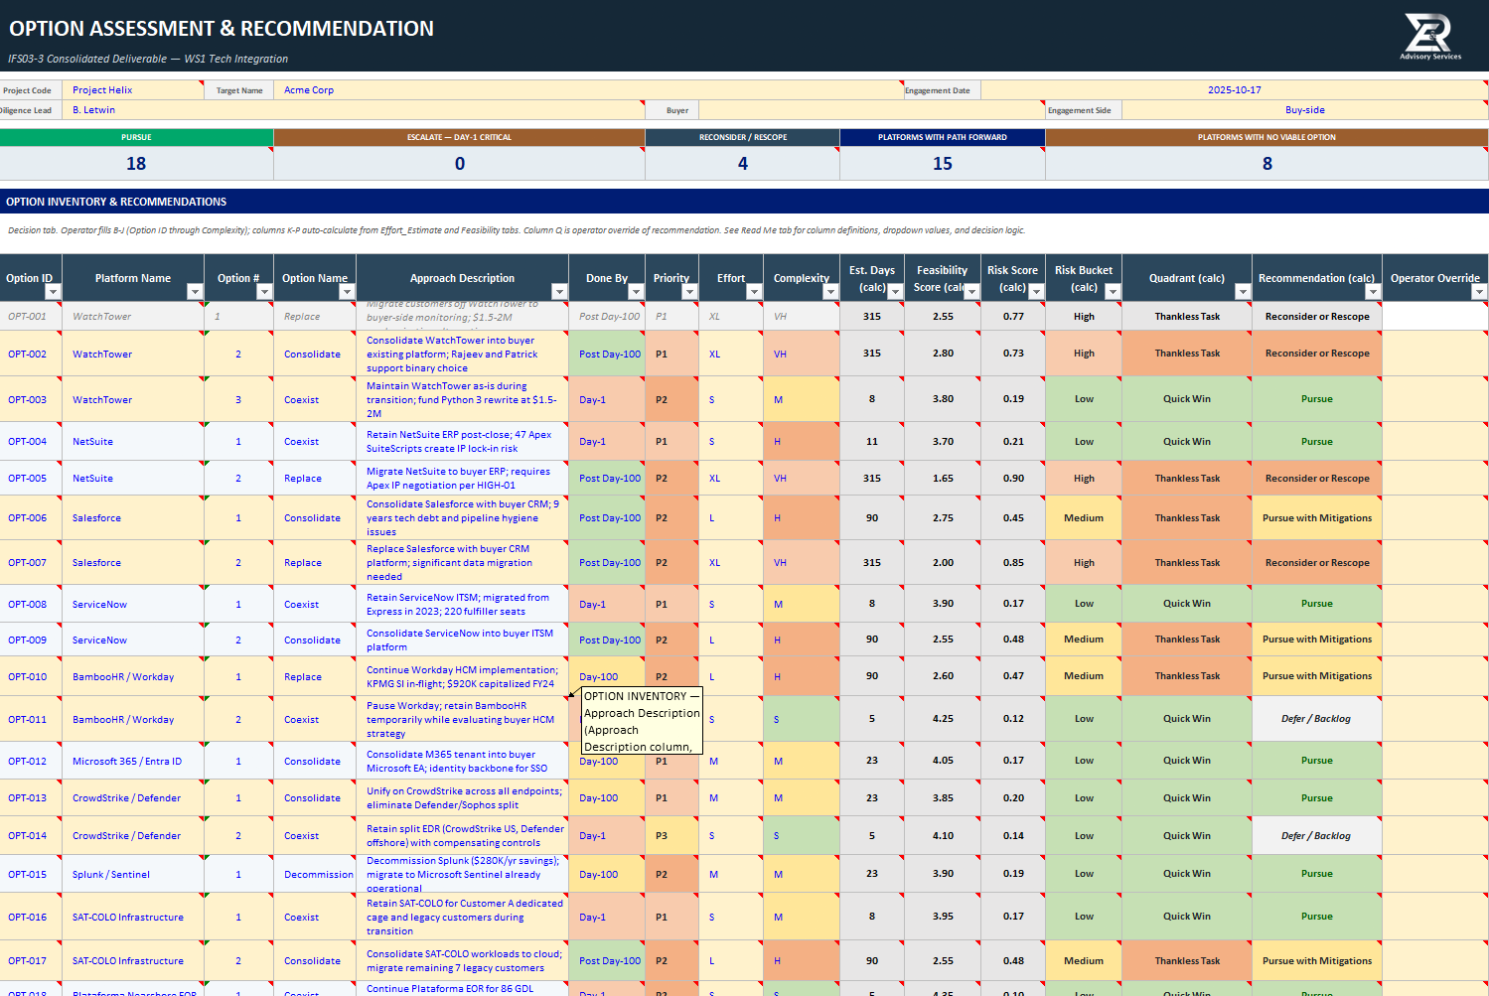This screenshot has width=1489, height=996.
Task: Select Decommission option name in OPT-015 row
Action: (315, 874)
